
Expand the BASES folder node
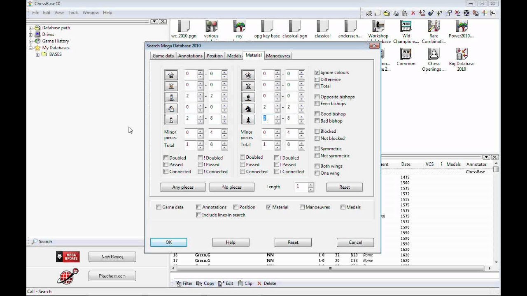point(37,54)
